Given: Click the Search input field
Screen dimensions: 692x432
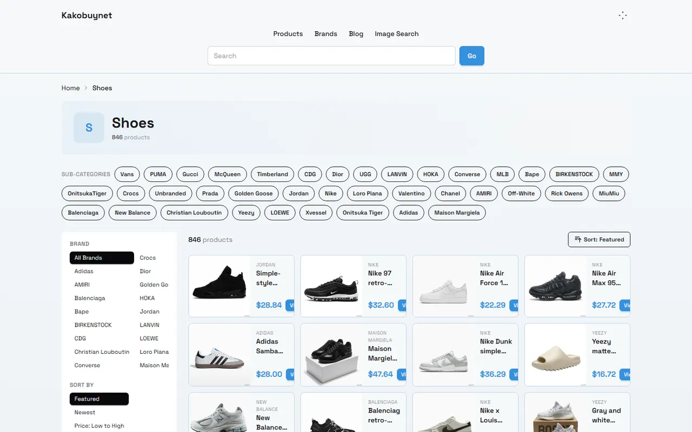Looking at the screenshot, I should (x=331, y=56).
